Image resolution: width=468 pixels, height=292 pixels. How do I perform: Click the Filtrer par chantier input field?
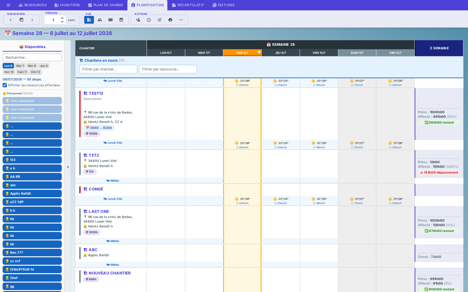point(108,69)
